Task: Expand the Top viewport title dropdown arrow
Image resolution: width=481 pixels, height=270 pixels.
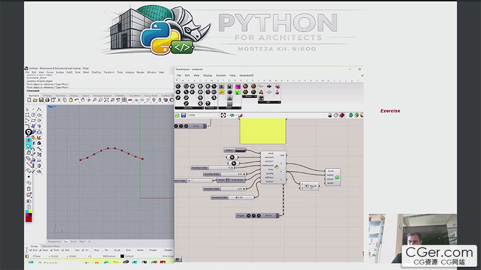Action: [55, 106]
